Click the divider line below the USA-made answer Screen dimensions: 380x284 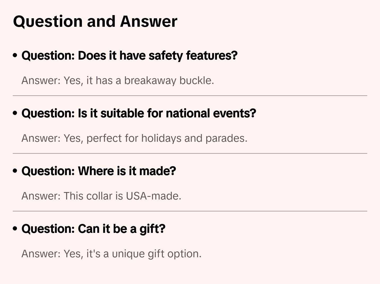[190, 211]
